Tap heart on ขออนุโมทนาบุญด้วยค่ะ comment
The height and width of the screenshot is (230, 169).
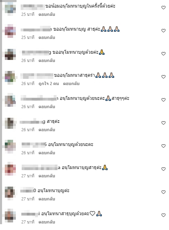tap(163, 54)
